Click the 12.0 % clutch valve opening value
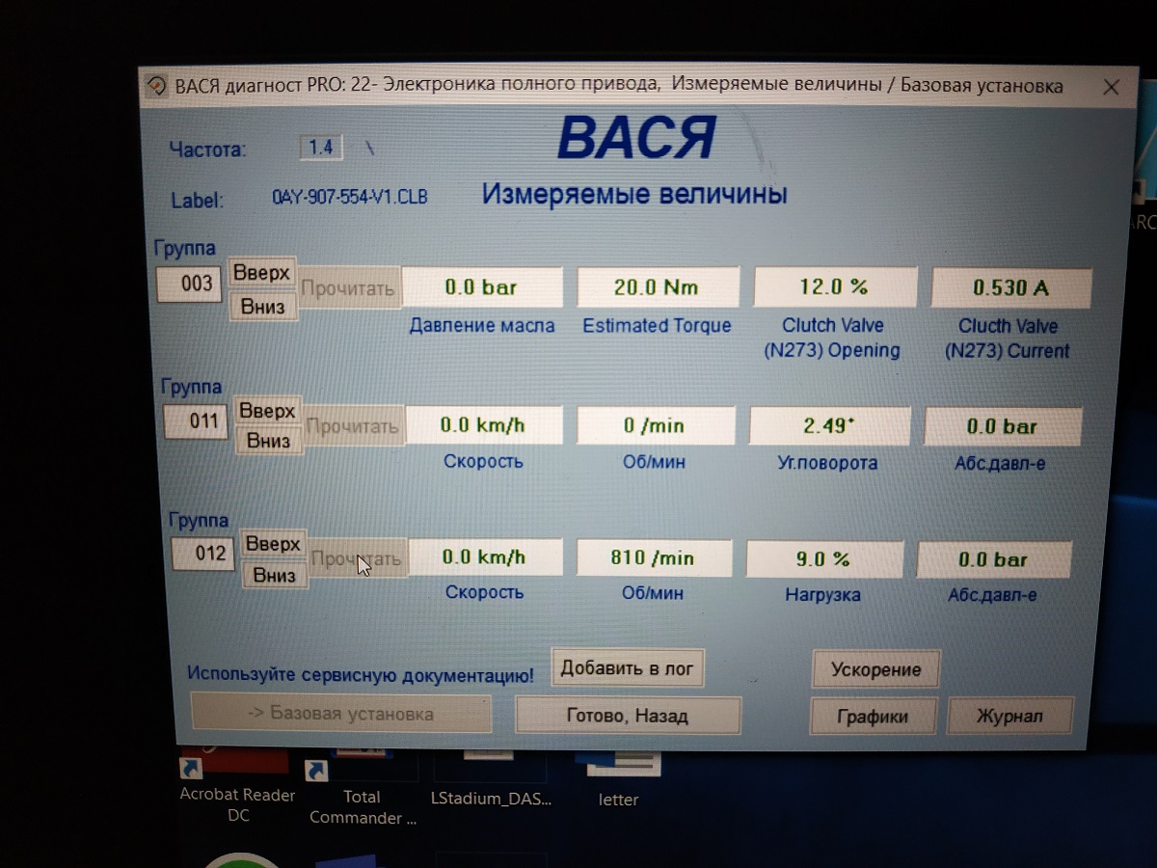The image size is (1157, 868). pos(834,286)
